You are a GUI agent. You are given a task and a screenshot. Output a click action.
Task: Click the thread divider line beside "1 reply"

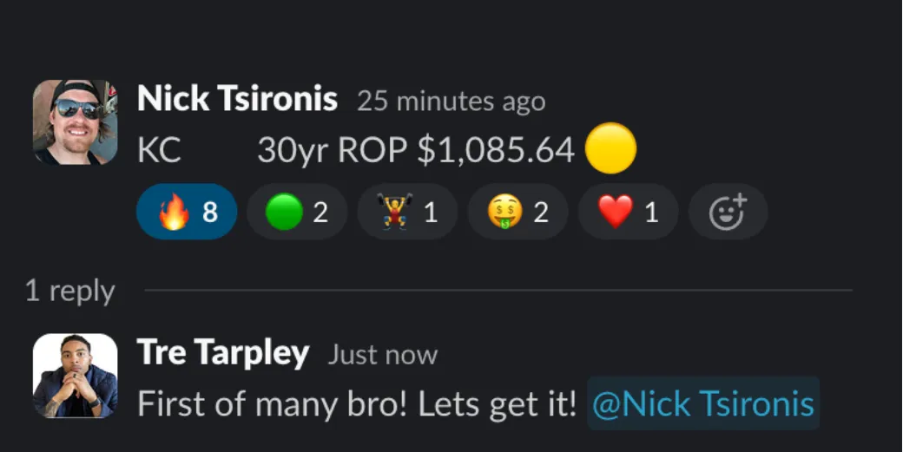(x=498, y=291)
